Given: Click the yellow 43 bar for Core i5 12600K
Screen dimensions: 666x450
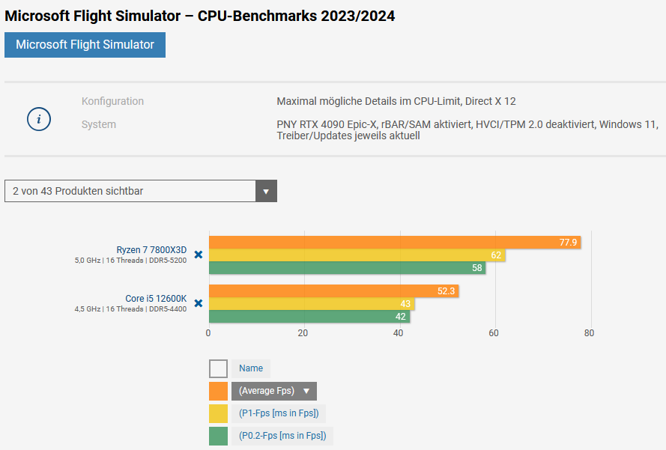Looking at the screenshot, I should tap(312, 304).
